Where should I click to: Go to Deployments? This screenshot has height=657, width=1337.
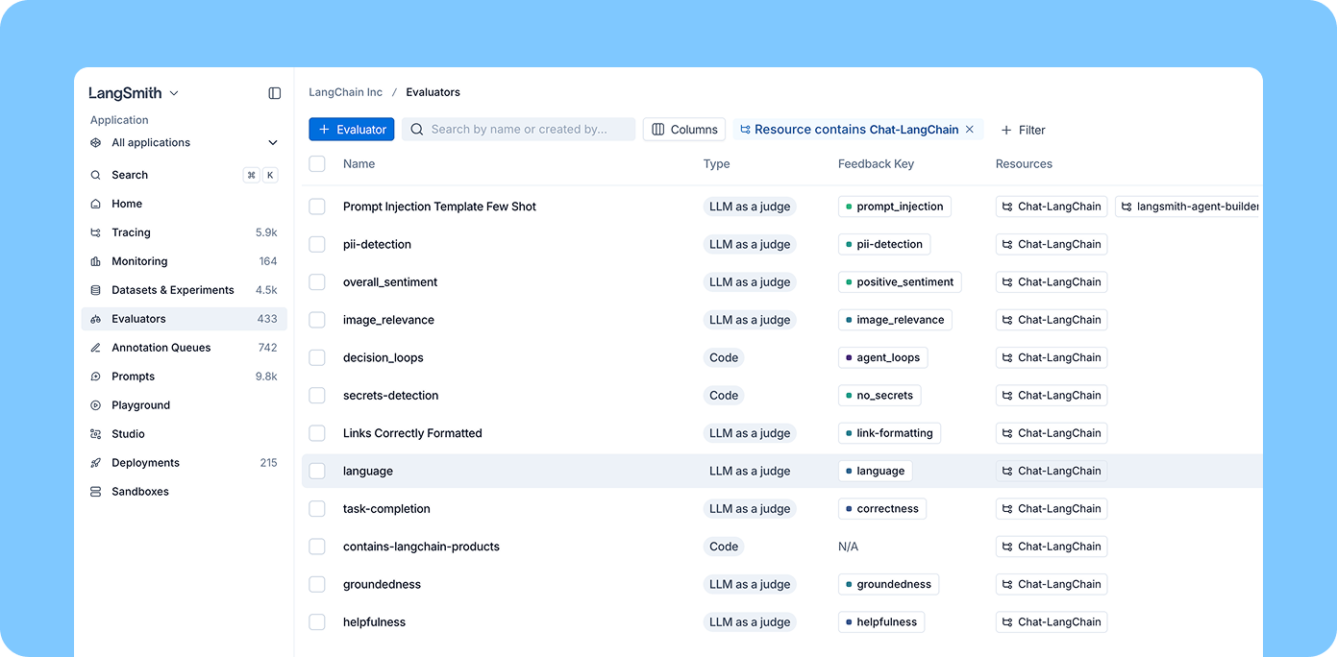pos(184,463)
